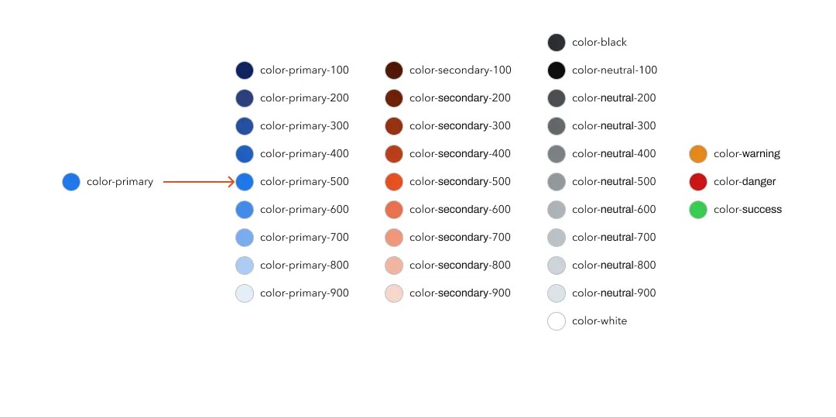This screenshot has width=836, height=418.
Task: Select the color-secondary-500 orange swatch
Action: (394, 182)
